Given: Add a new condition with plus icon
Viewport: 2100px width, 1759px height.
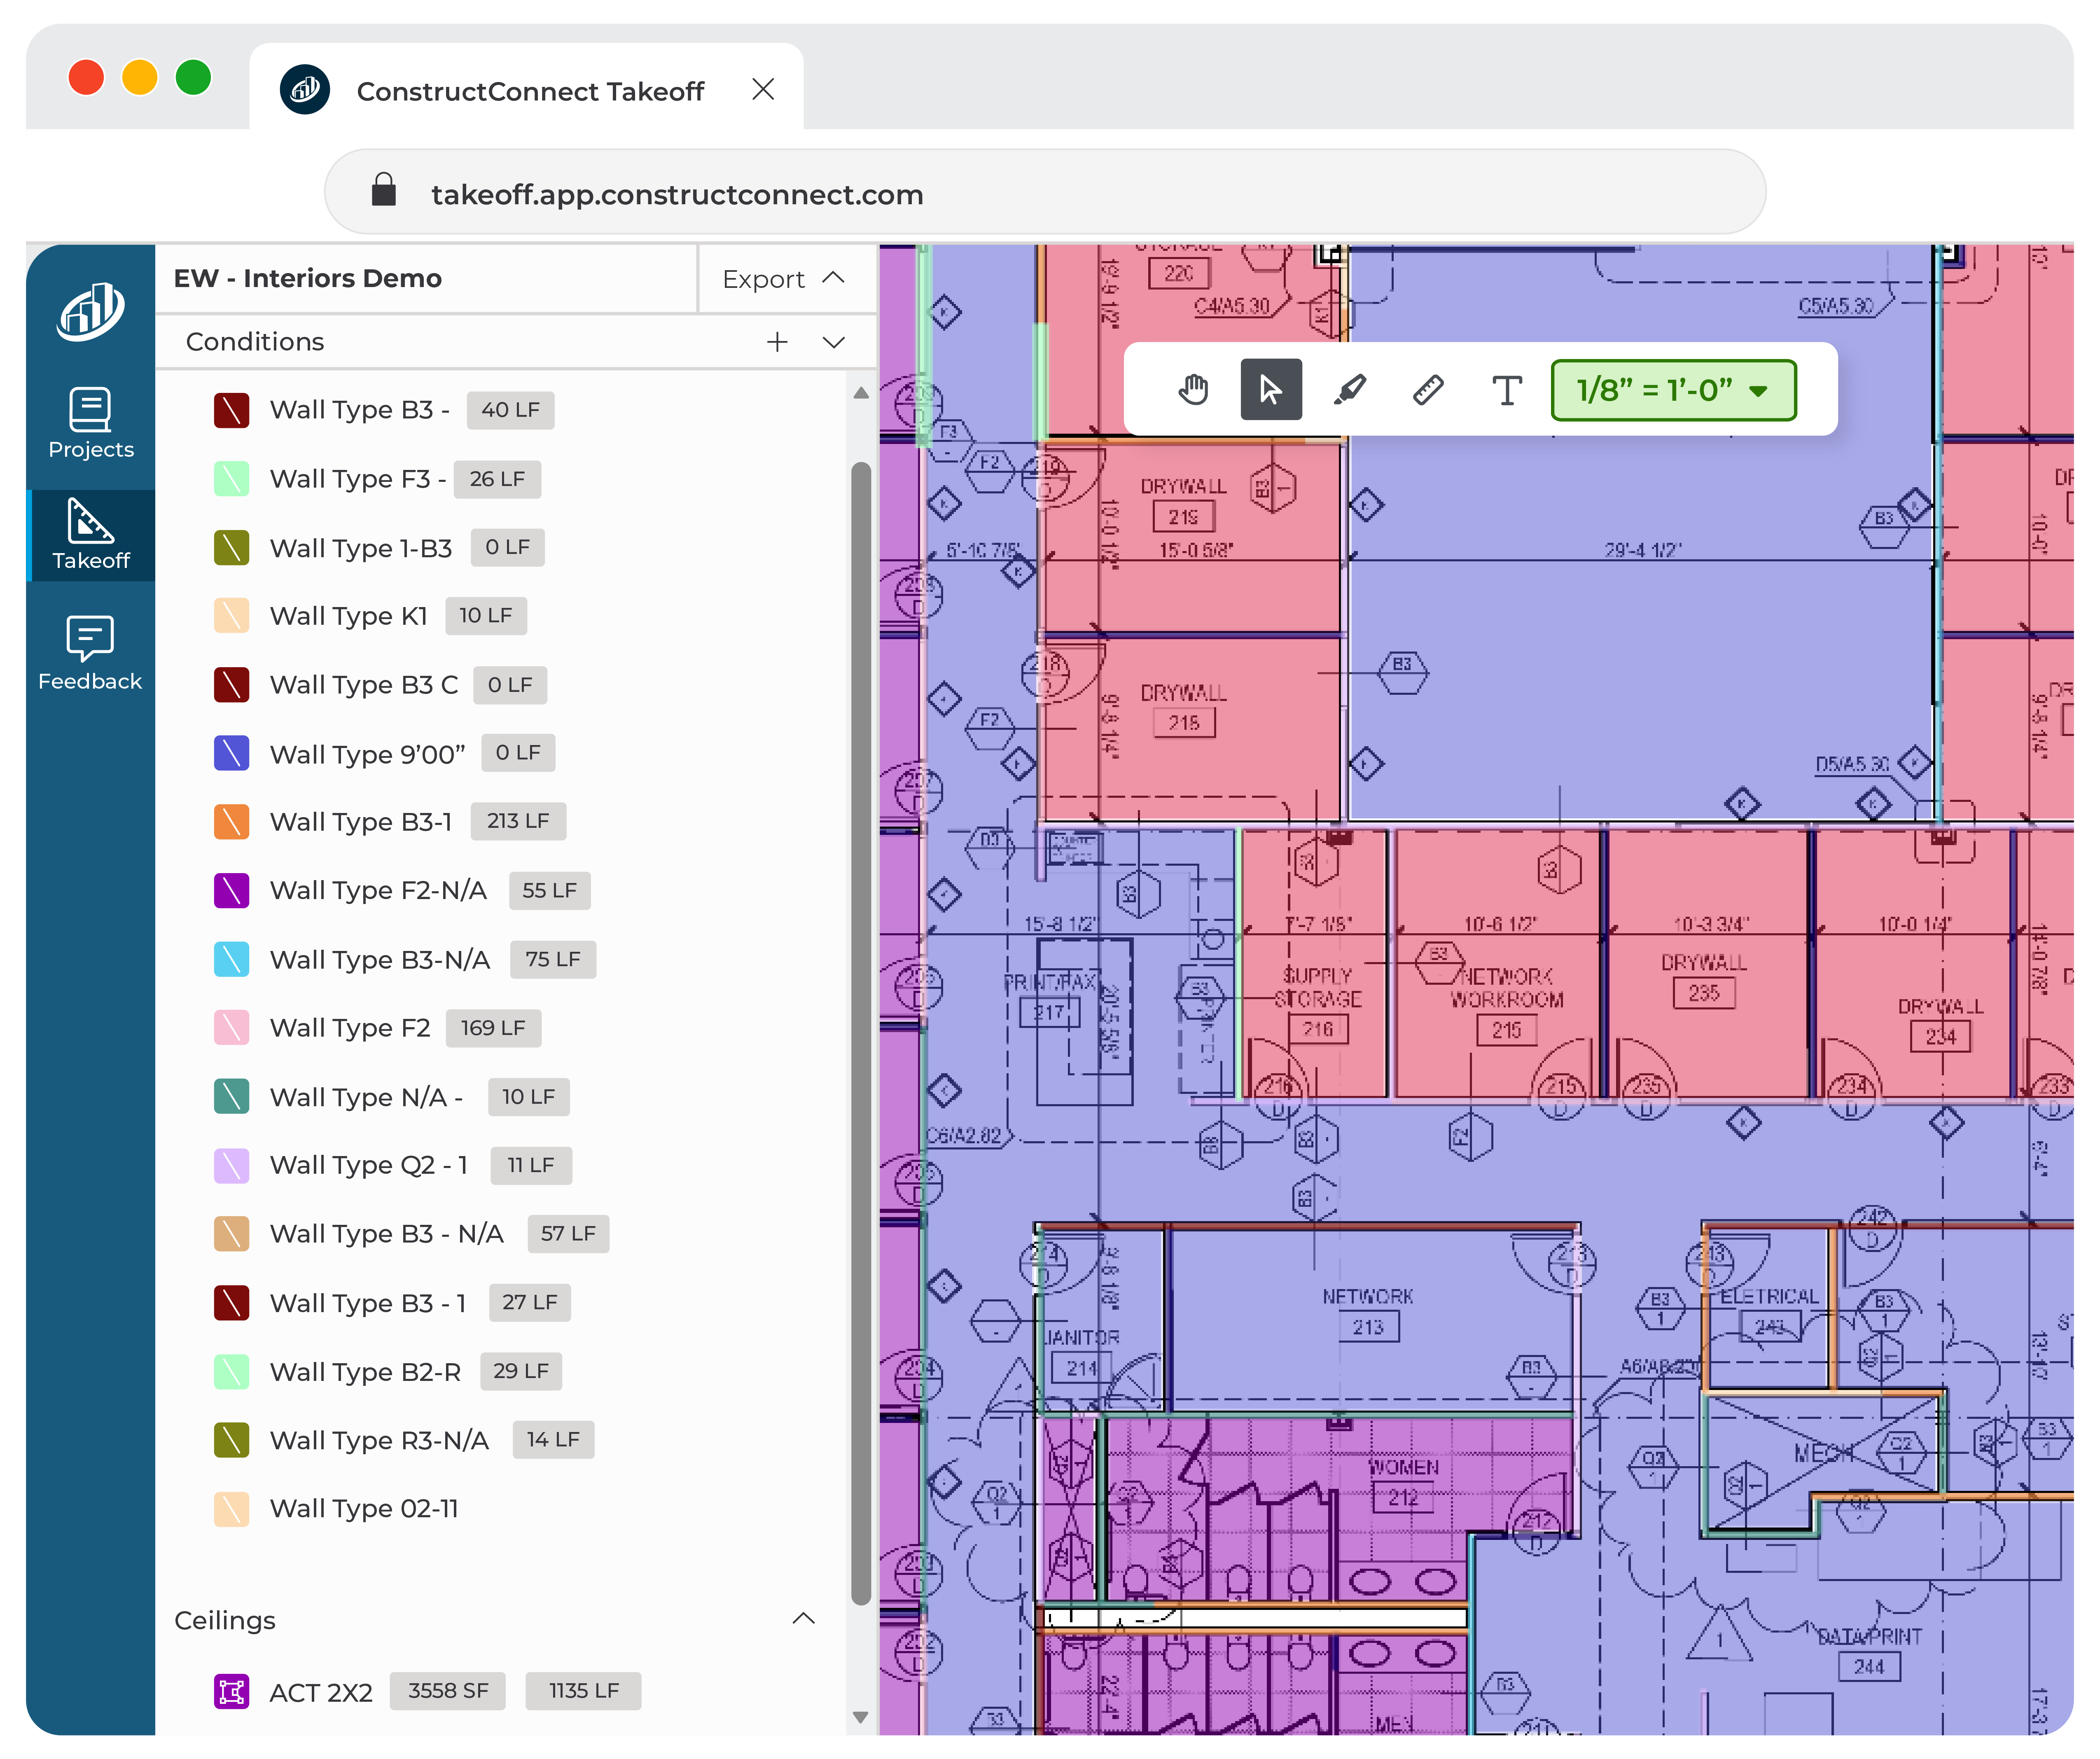Looking at the screenshot, I should pyautogui.click(x=777, y=342).
